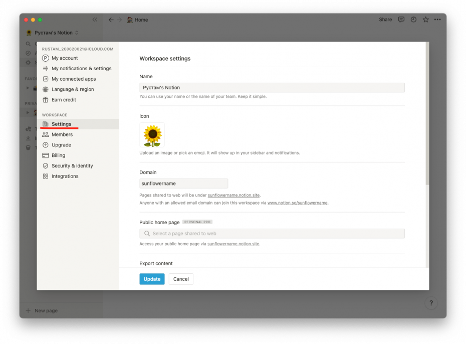Open the sunflowername.notion.site link under Domain
466x344 pixels.
point(234,195)
